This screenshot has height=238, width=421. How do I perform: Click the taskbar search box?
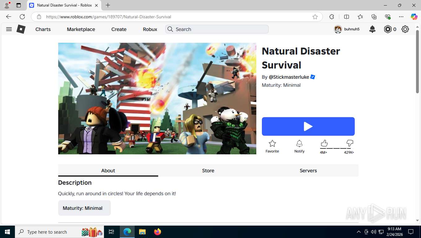point(59,232)
